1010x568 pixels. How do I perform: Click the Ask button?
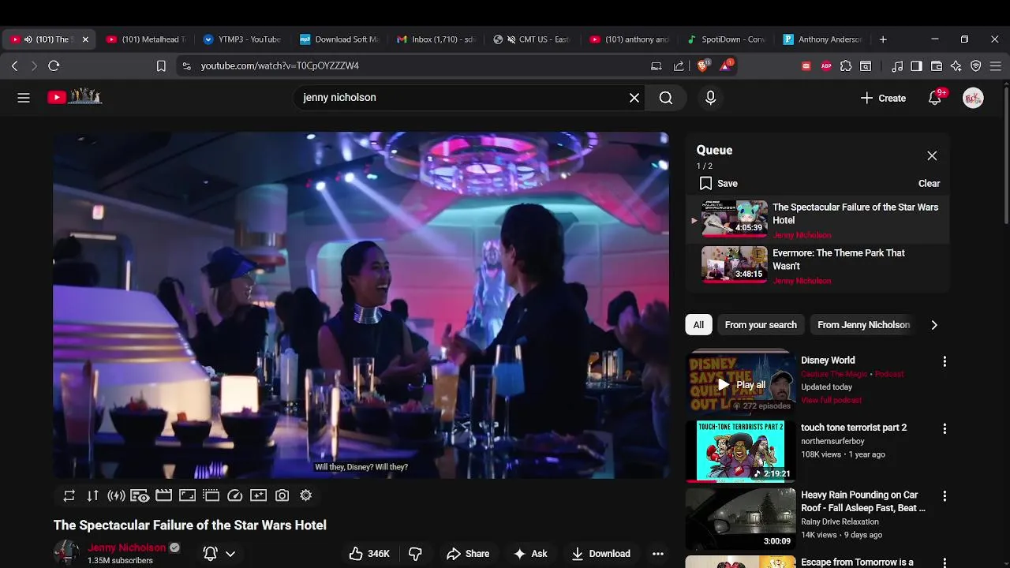(x=530, y=554)
